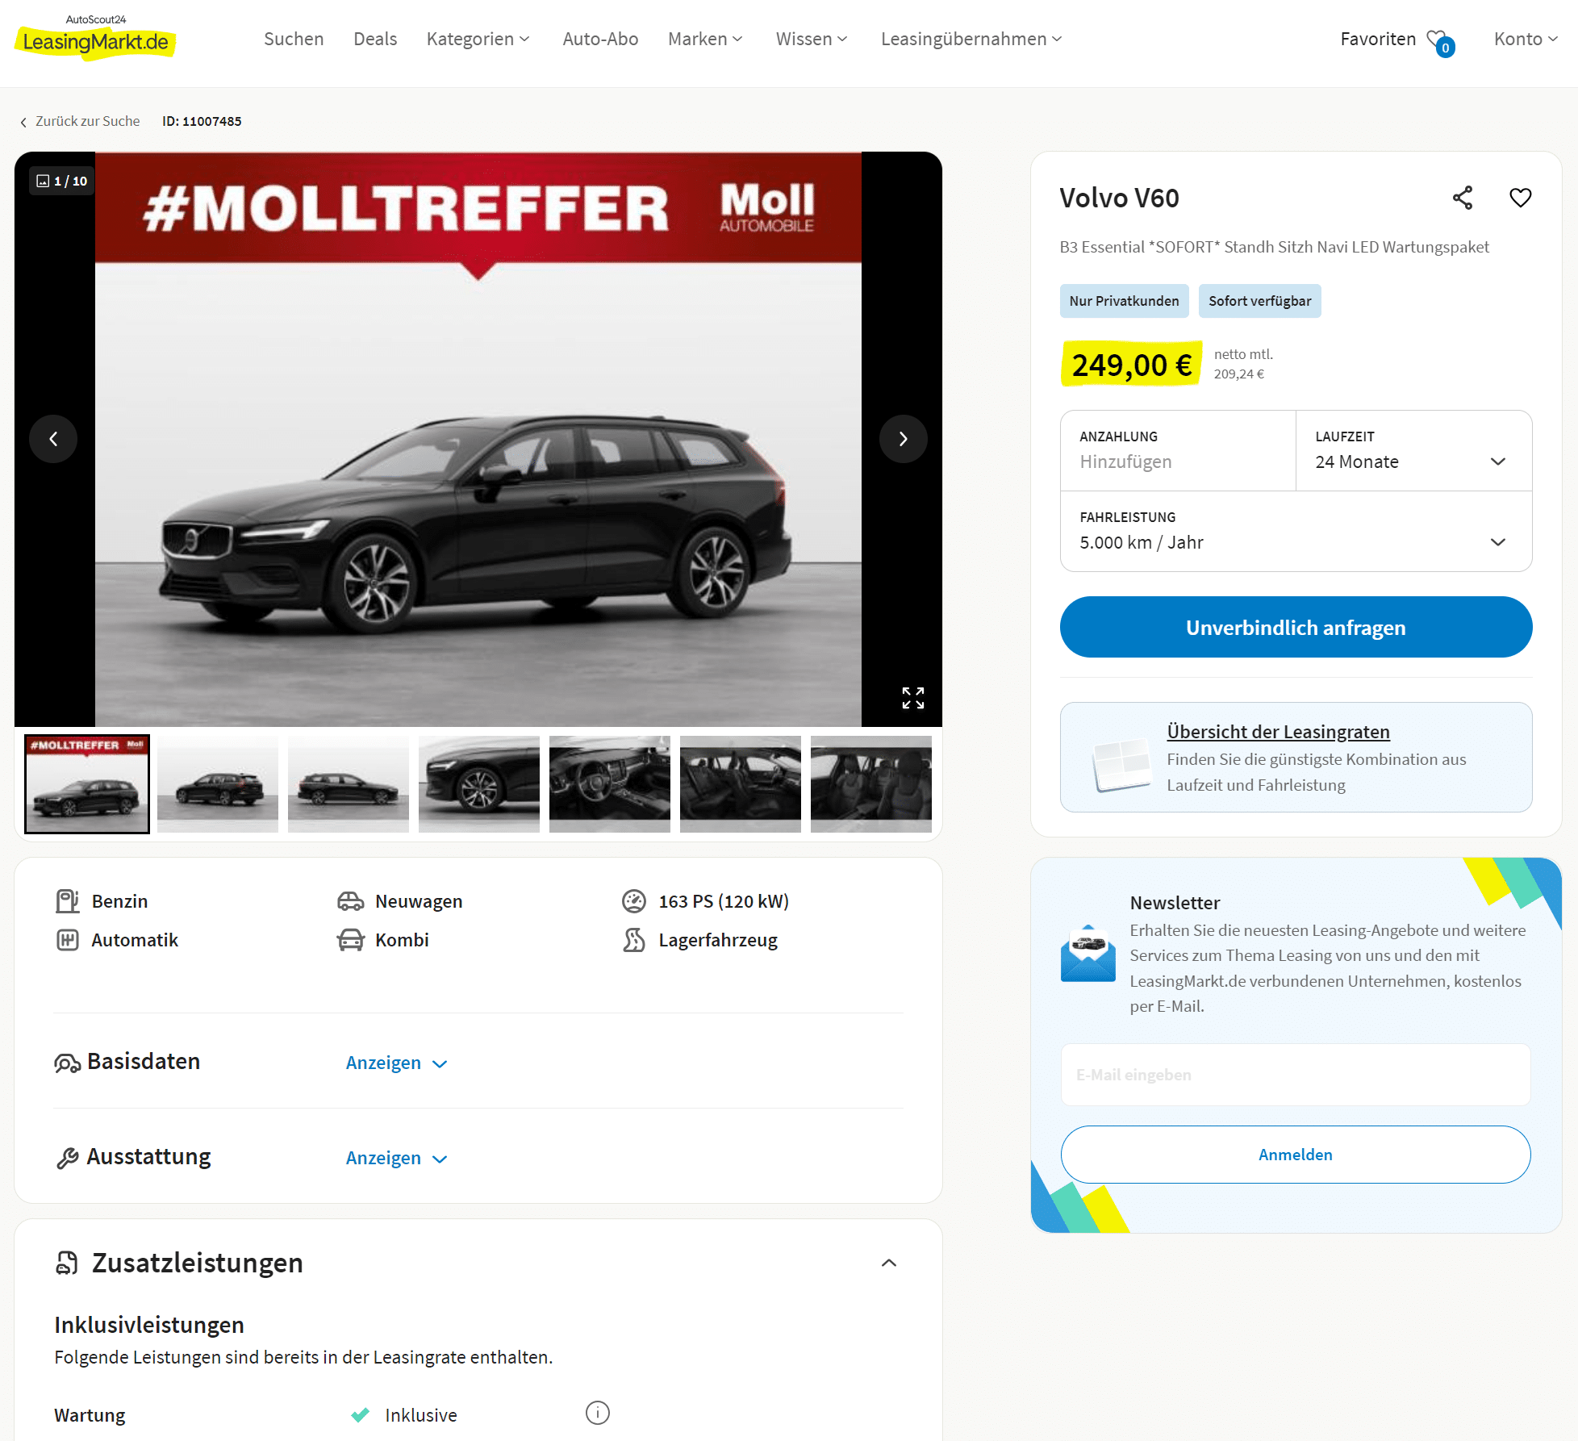The height and width of the screenshot is (1441, 1578).
Task: Click the LeasingMarkt.de logo
Action: [95, 37]
